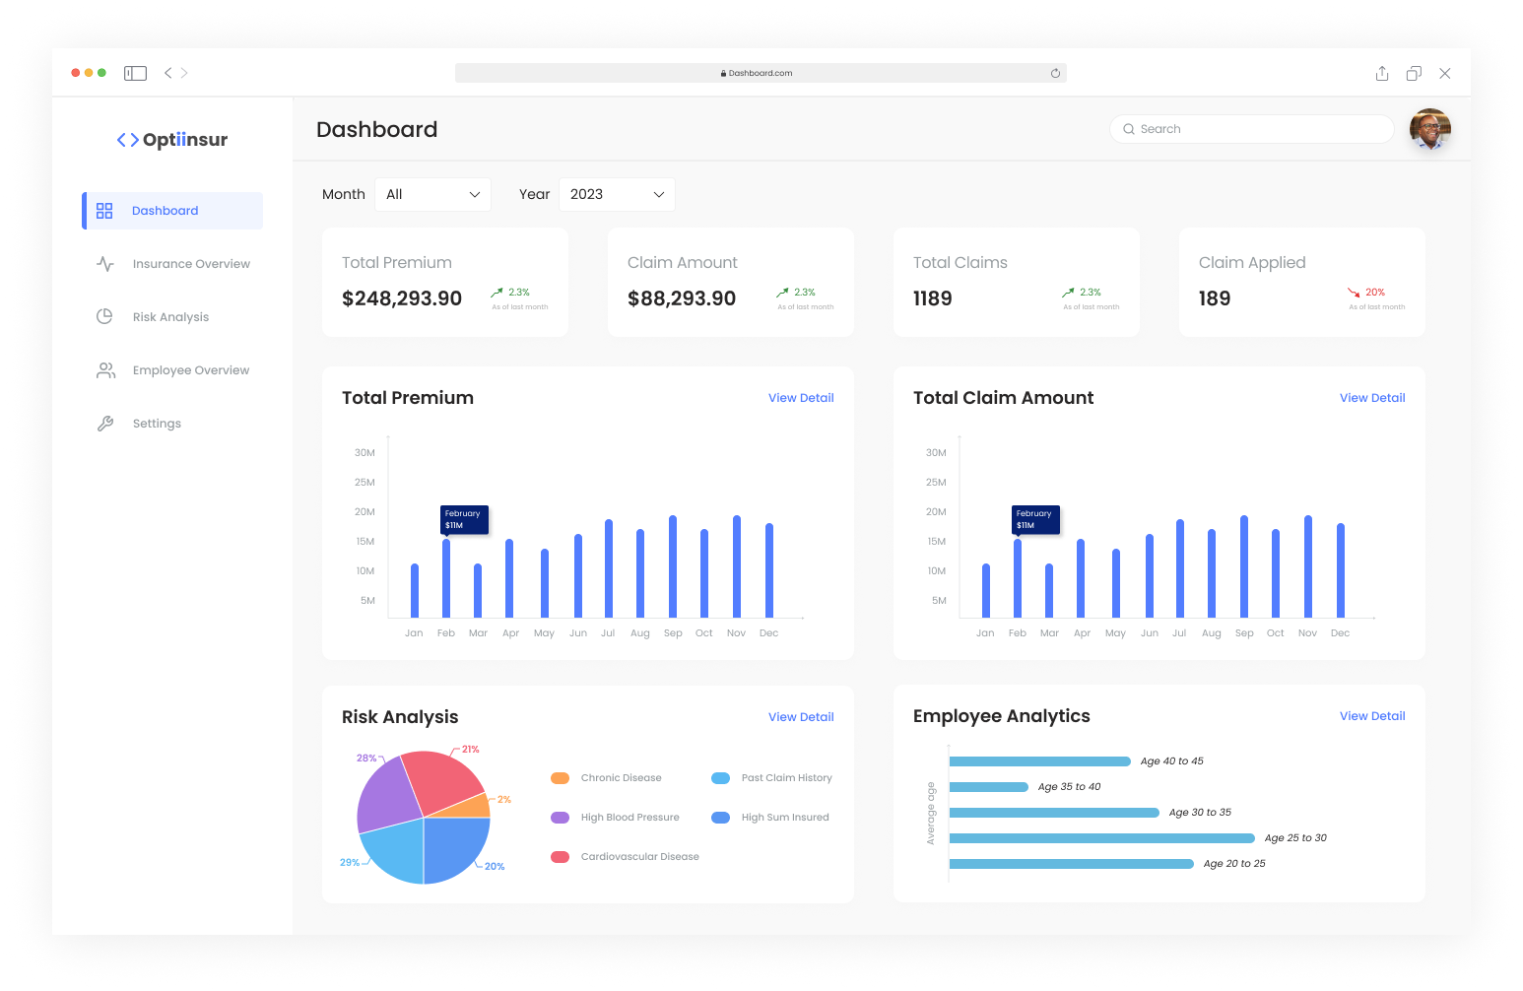Click the browser share icon
The height and width of the screenshot is (991, 1523).
(x=1382, y=74)
